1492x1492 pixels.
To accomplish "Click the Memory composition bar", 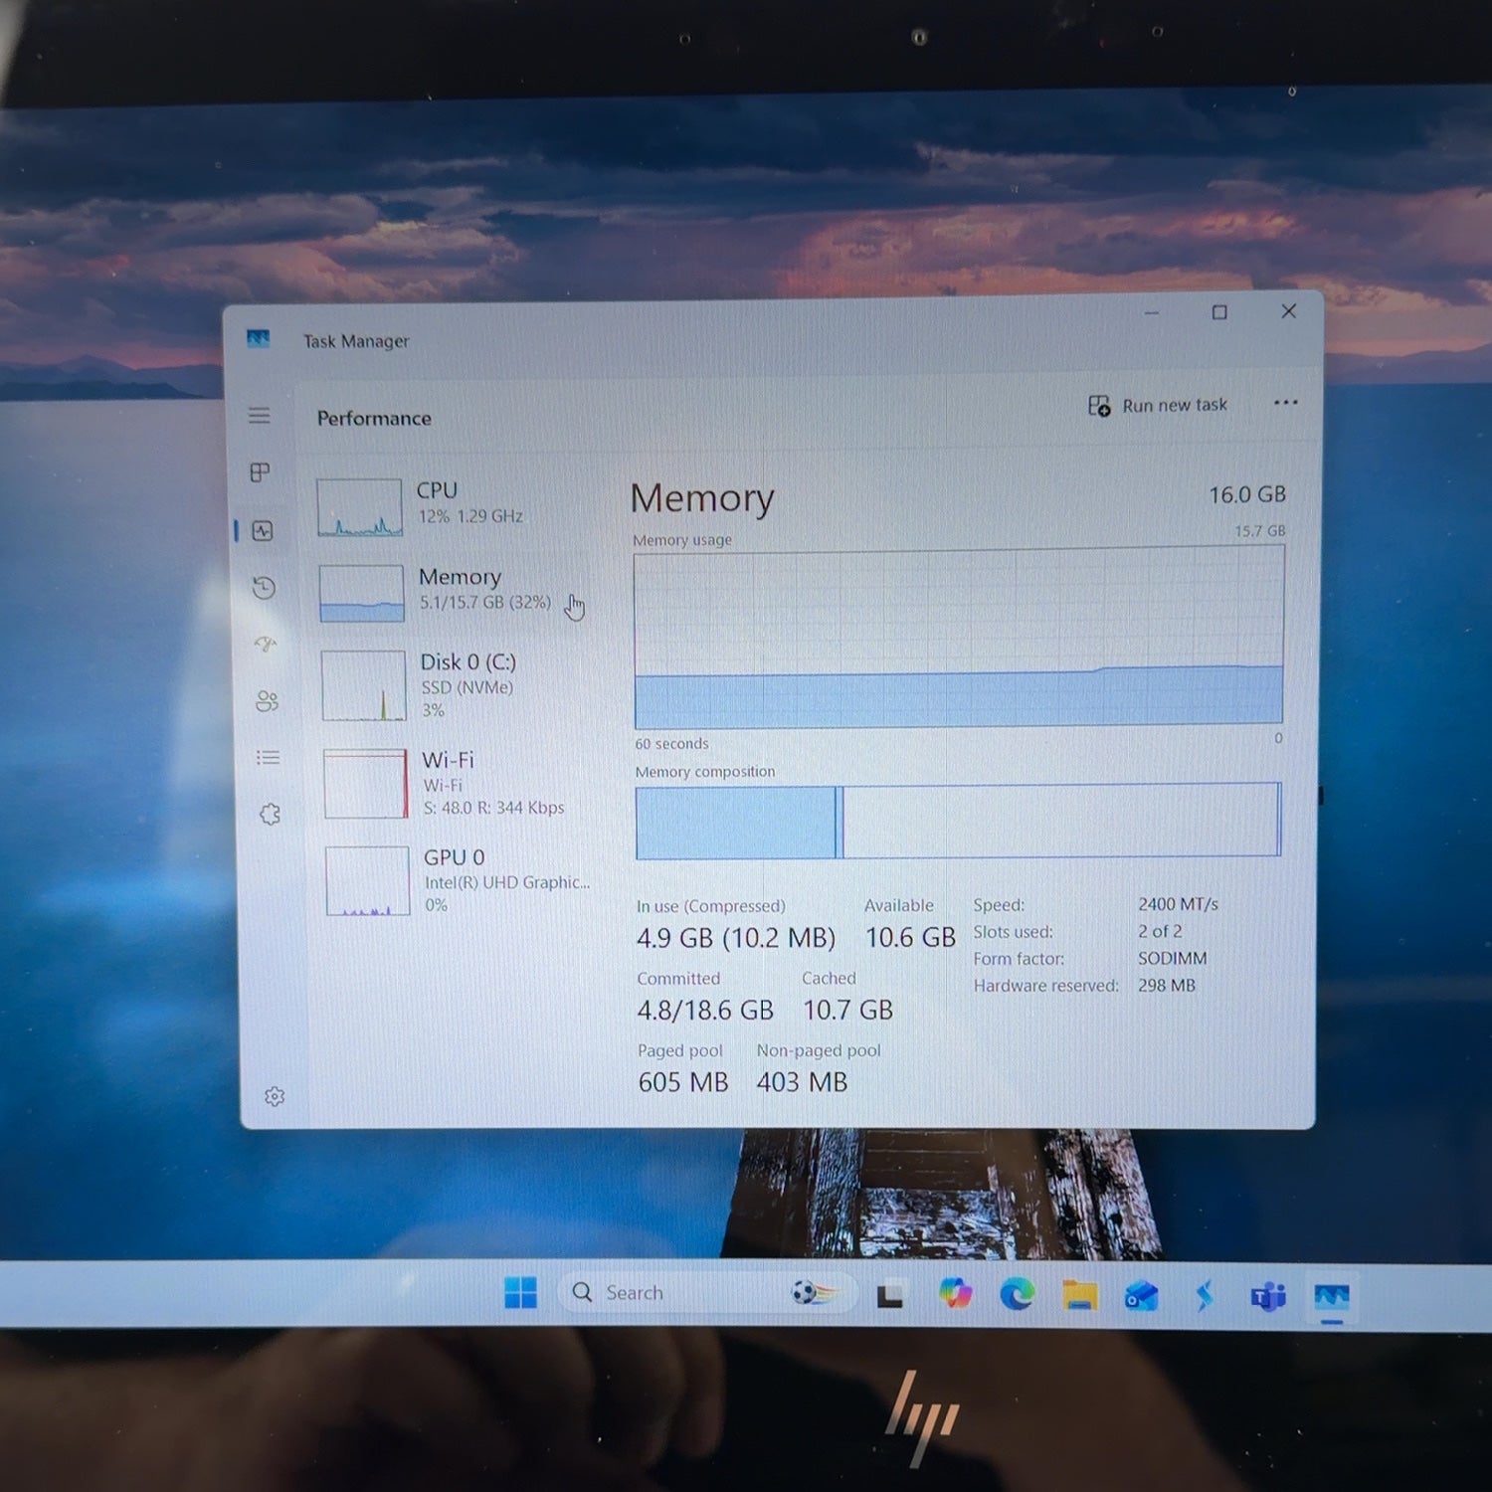I will pos(959,821).
